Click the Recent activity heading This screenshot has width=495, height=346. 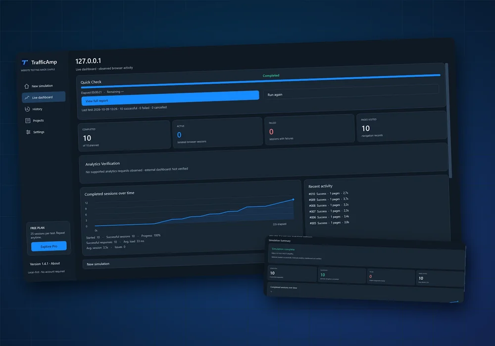point(320,186)
